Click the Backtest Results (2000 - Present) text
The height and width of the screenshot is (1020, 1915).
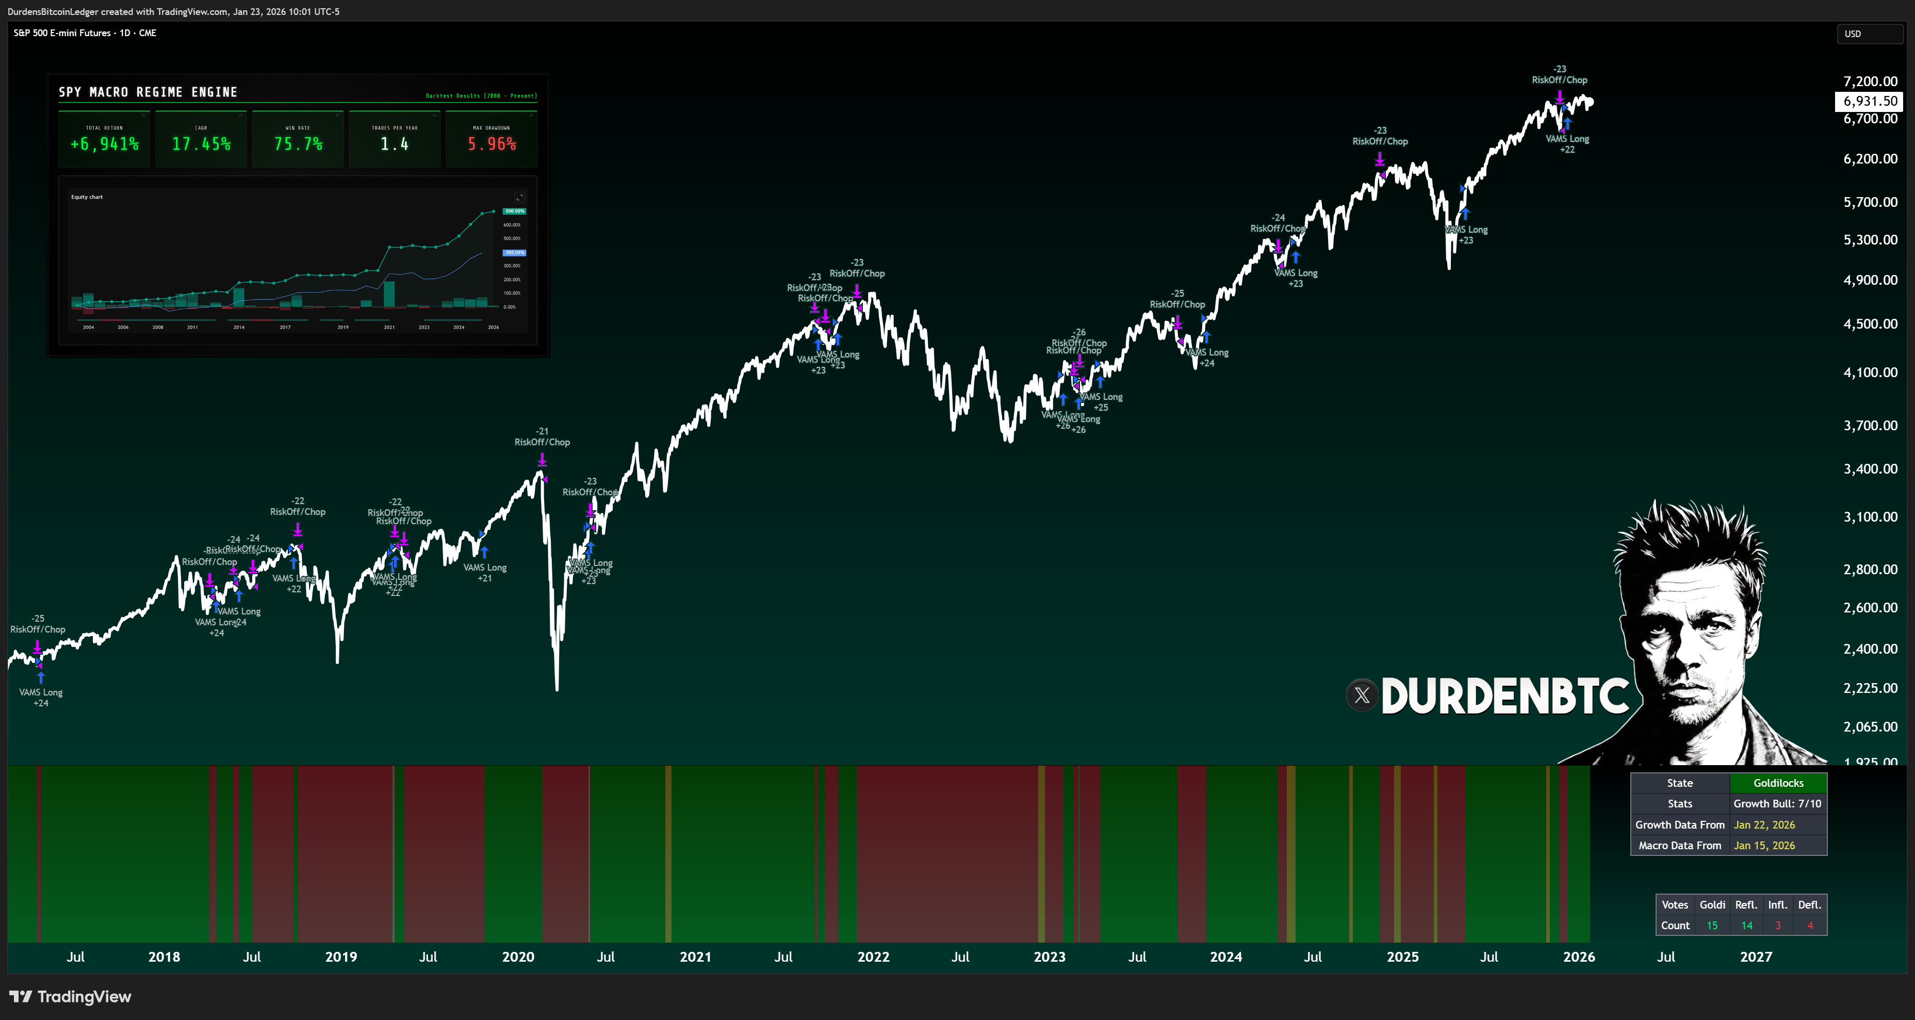[x=481, y=96]
